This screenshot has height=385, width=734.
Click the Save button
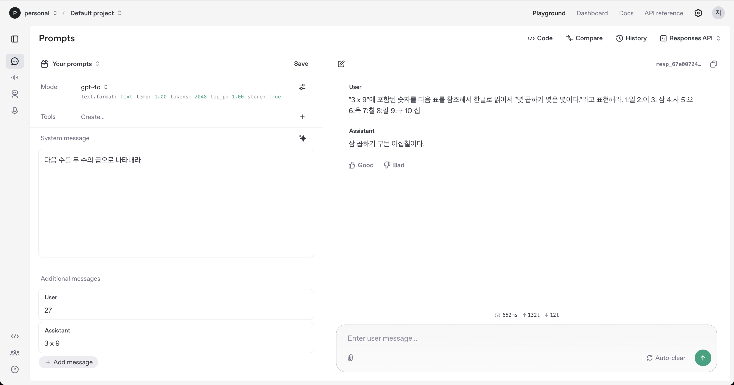[301, 64]
